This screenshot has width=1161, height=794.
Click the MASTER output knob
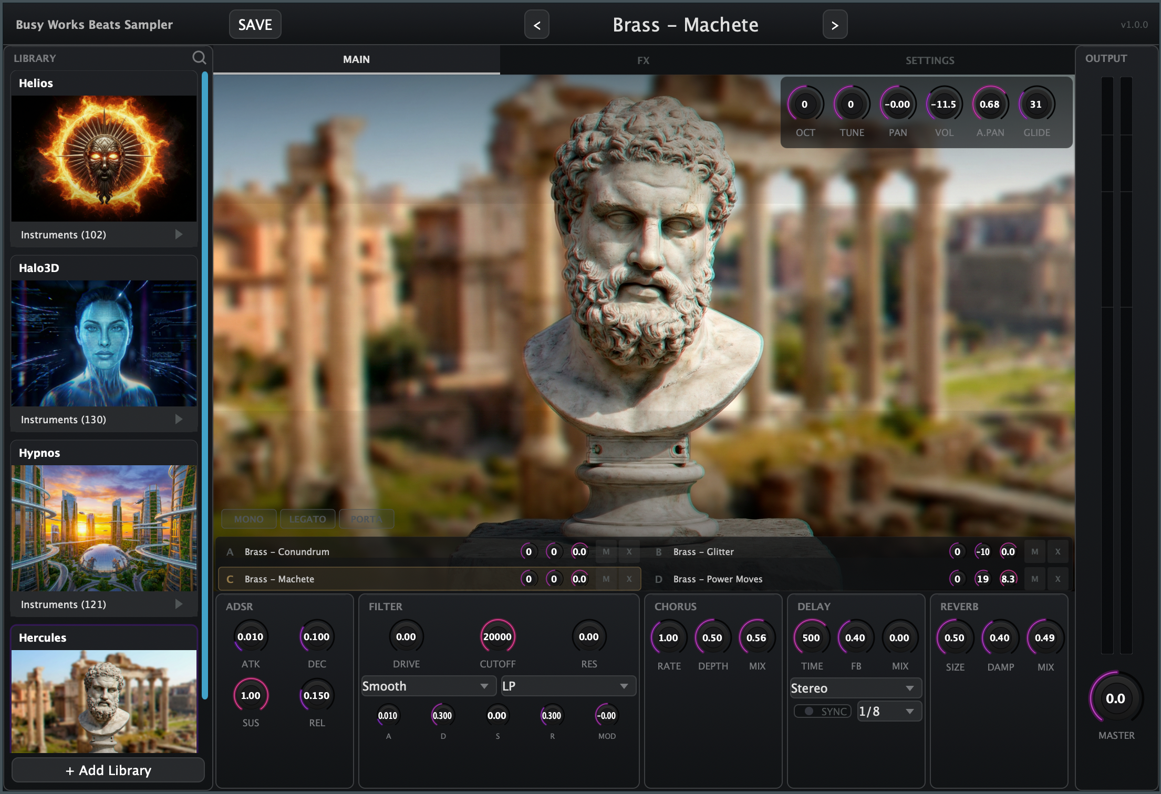click(1115, 698)
